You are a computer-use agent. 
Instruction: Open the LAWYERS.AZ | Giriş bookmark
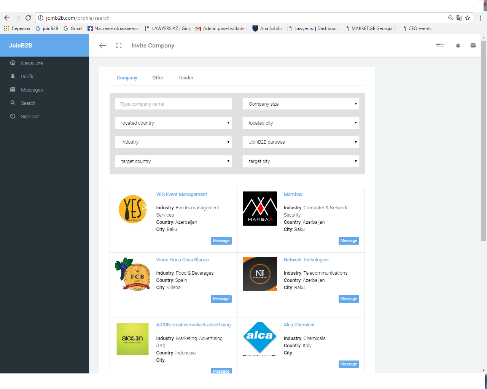click(x=168, y=28)
